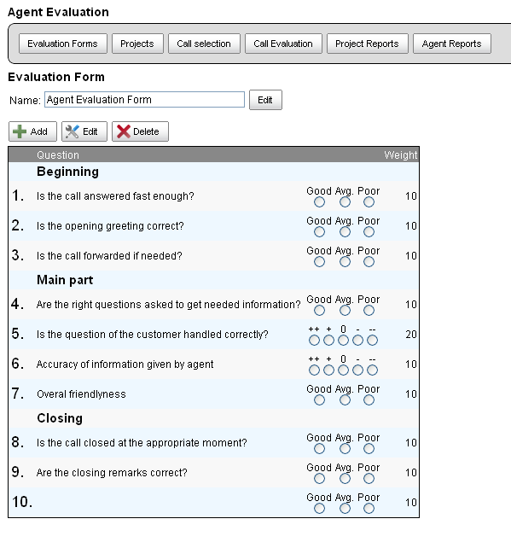The height and width of the screenshot is (548, 511).
Task: Click the red X Delete icon
Action: click(x=124, y=131)
